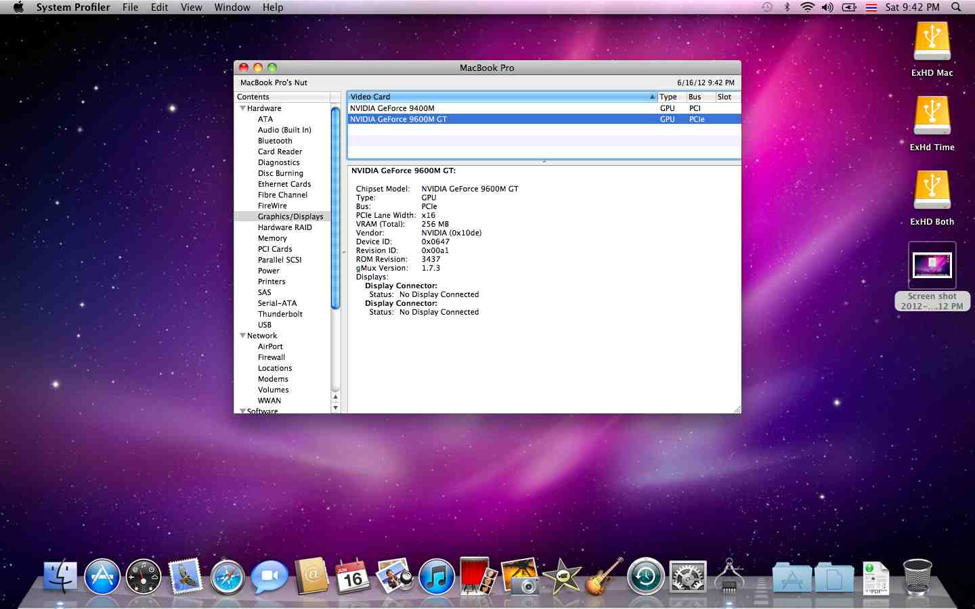This screenshot has width=975, height=609.
Task: Open iTunes from the Dock
Action: pos(437,577)
